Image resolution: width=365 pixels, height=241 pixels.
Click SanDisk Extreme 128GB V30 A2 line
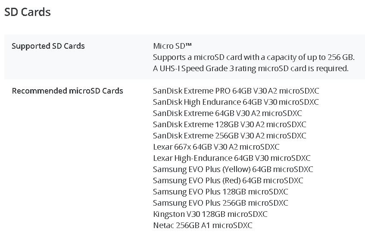(230, 124)
